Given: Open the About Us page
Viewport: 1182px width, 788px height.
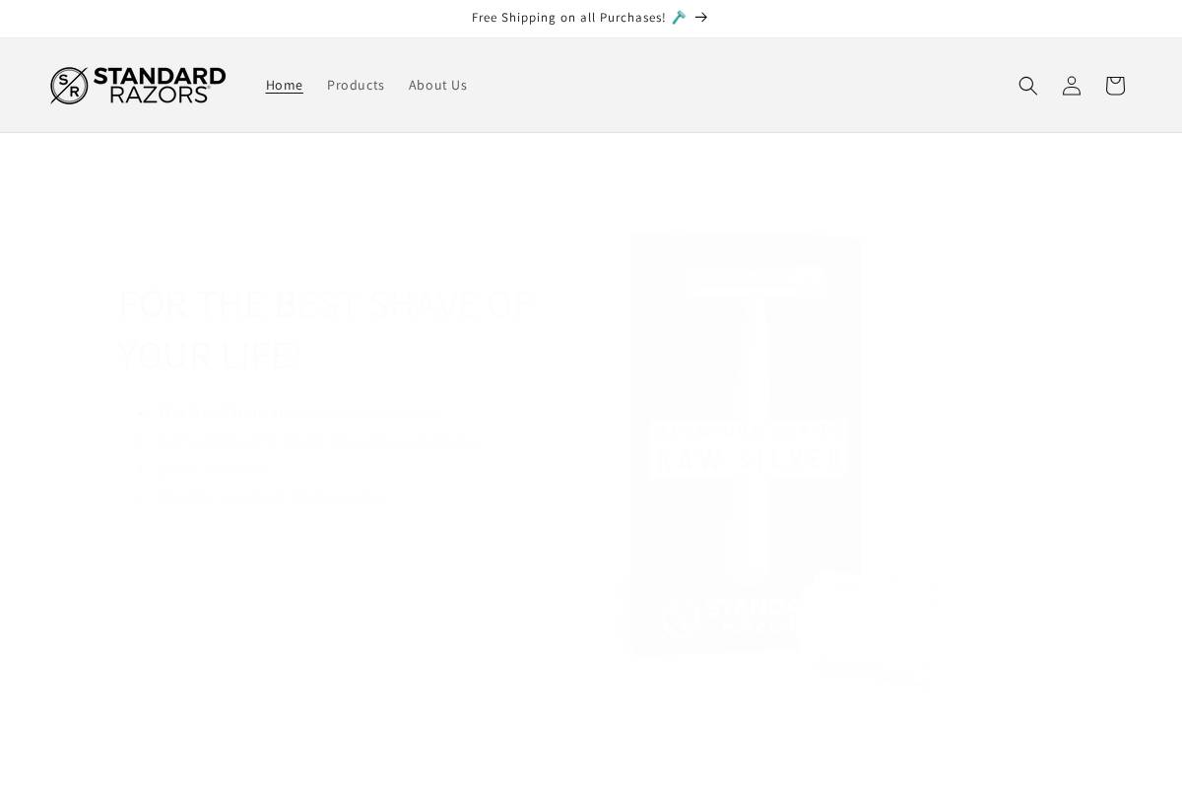Looking at the screenshot, I should click(x=438, y=85).
